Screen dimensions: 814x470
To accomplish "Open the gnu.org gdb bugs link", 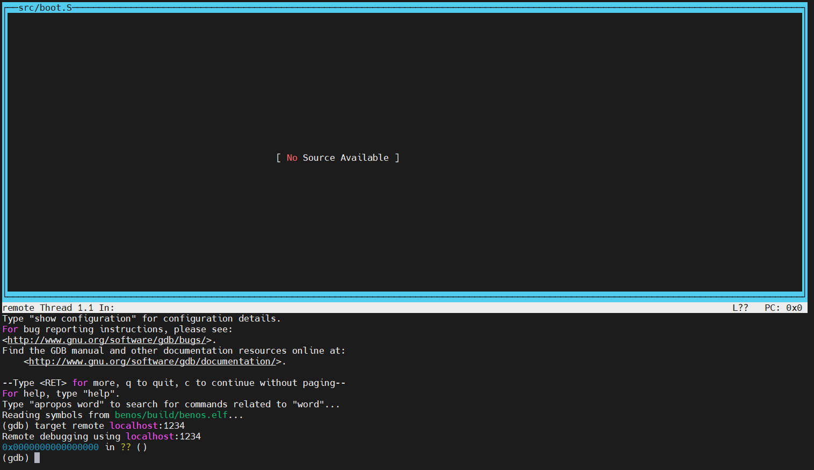I will (107, 340).
